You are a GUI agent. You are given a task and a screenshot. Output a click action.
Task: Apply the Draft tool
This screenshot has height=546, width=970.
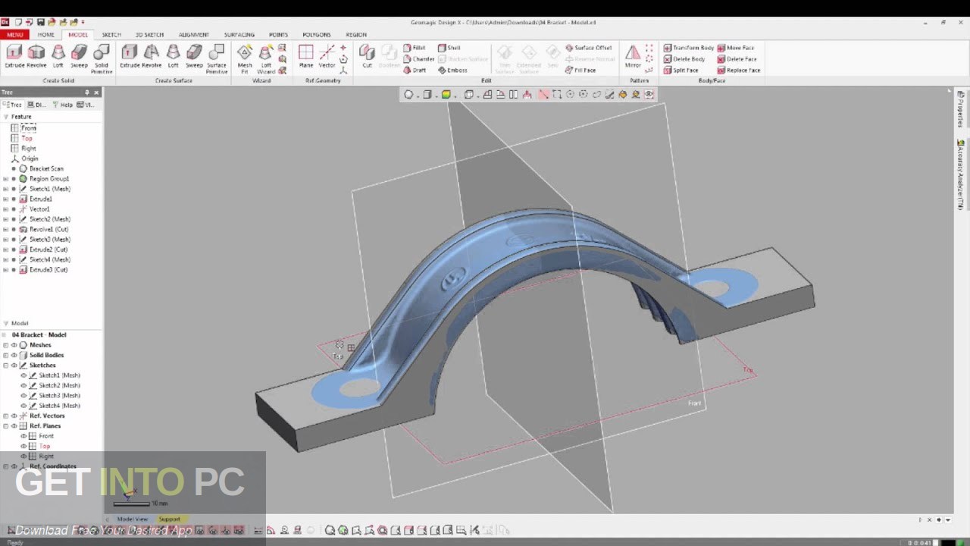[415, 71]
